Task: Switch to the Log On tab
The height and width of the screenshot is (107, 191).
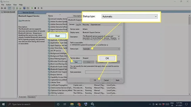Action: (78, 25)
